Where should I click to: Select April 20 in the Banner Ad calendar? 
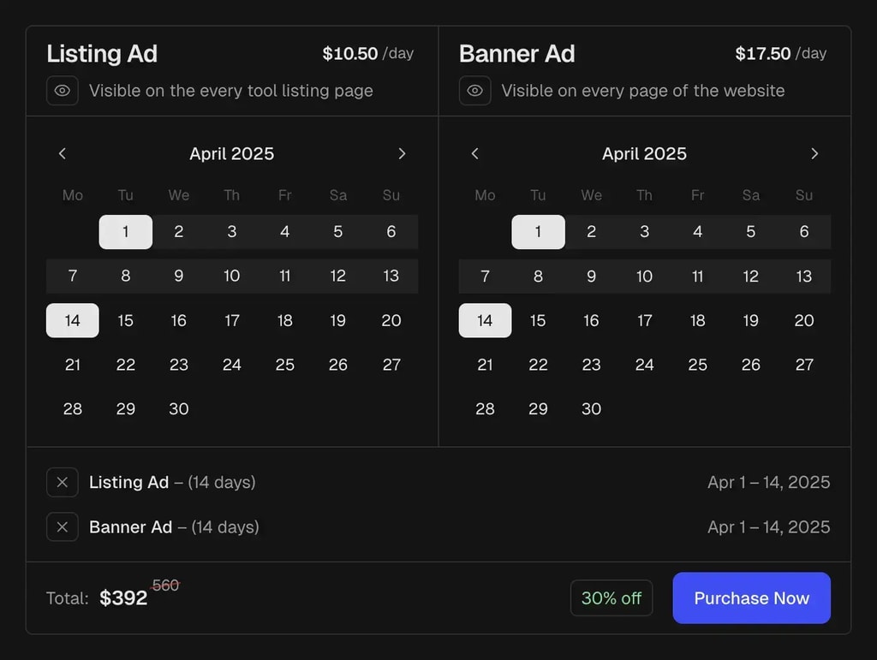click(x=803, y=320)
